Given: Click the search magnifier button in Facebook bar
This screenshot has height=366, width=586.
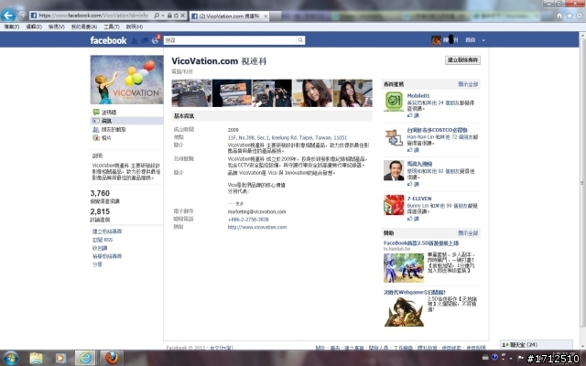Looking at the screenshot, I should coord(300,40).
